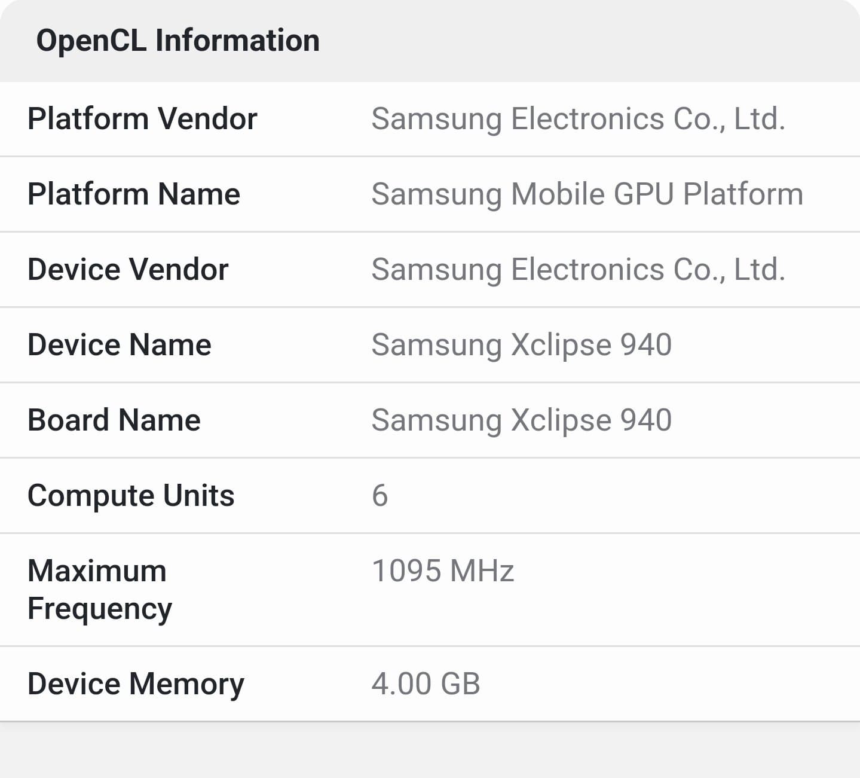Select Samsung Electronics Platform Vendor value
Screen dimensions: 860x778
click(578, 118)
